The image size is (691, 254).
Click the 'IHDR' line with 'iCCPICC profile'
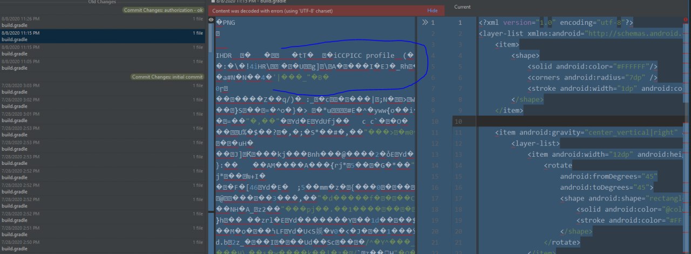tap(315, 56)
